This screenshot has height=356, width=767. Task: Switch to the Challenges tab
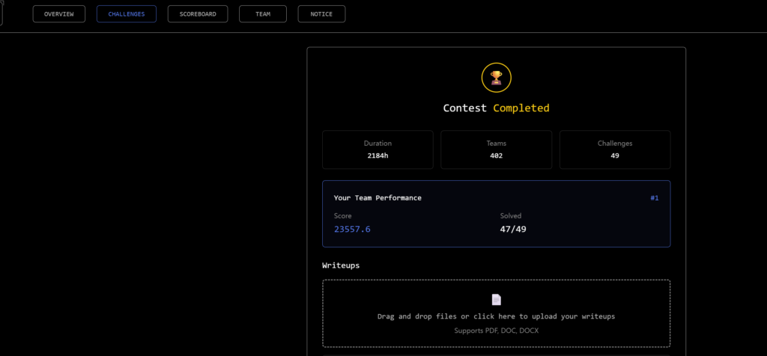coord(127,14)
